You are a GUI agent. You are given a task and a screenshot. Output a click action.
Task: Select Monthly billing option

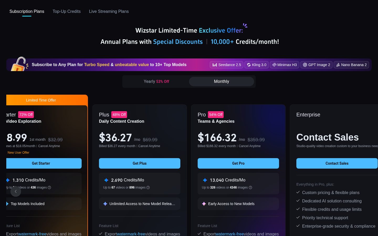tap(222, 82)
